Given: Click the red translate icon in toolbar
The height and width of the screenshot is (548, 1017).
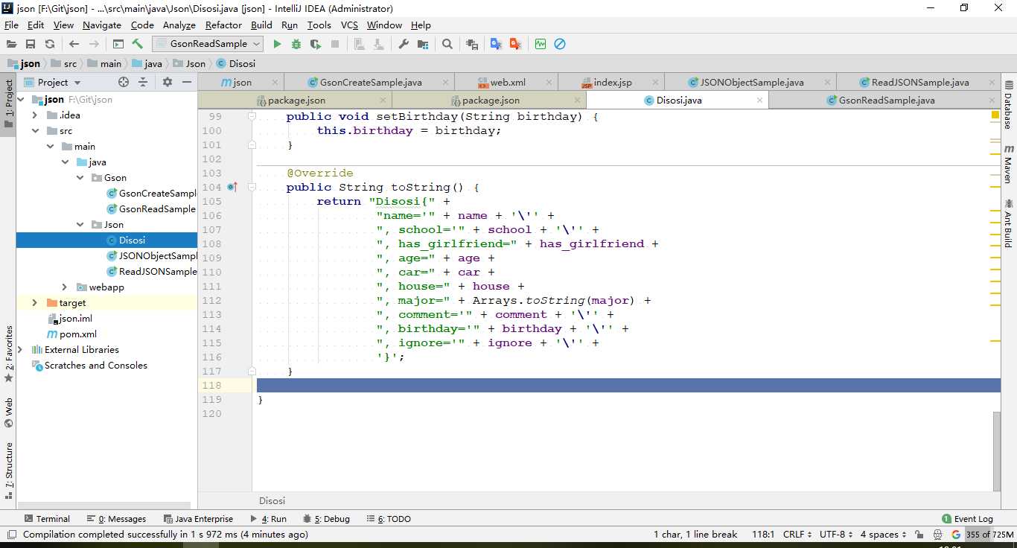Looking at the screenshot, I should click(515, 44).
